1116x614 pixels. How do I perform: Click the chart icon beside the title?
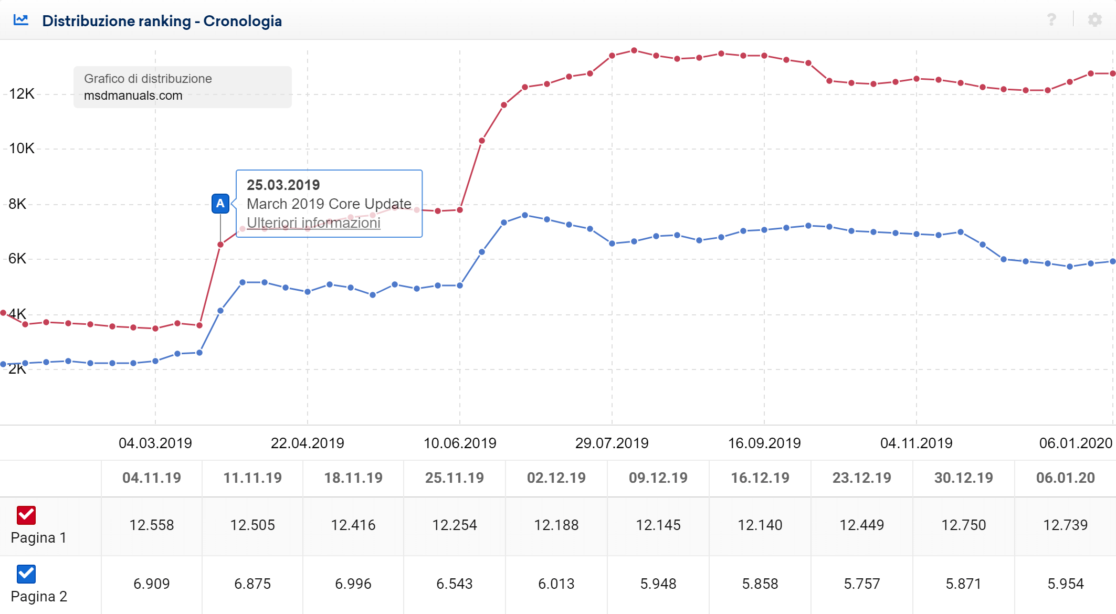[x=21, y=20]
